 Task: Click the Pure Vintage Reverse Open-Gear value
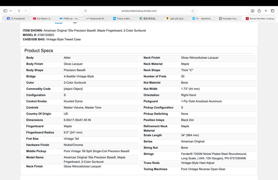pyautogui.click(x=203, y=169)
